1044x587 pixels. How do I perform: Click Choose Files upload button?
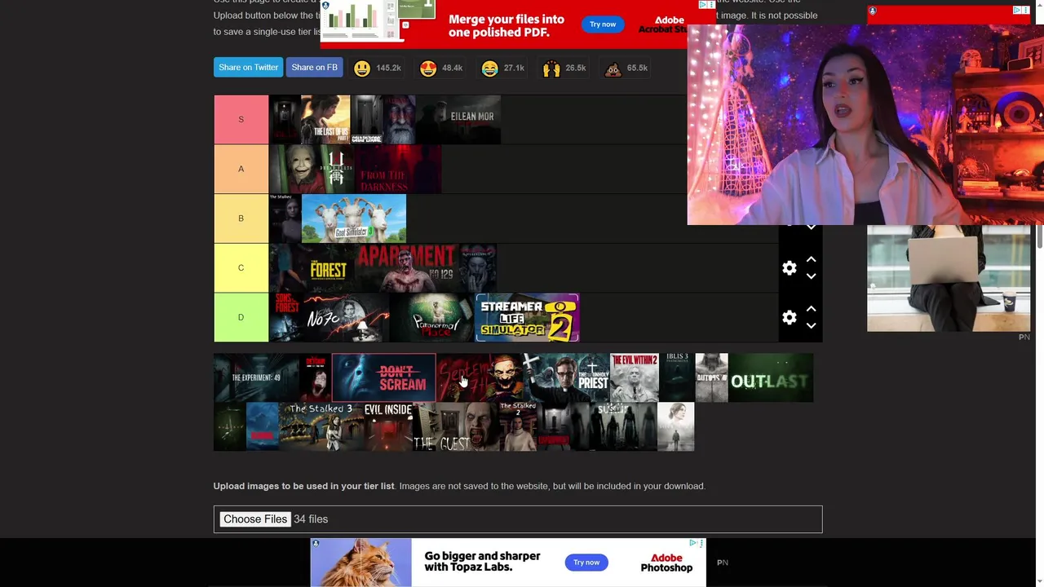pos(255,519)
